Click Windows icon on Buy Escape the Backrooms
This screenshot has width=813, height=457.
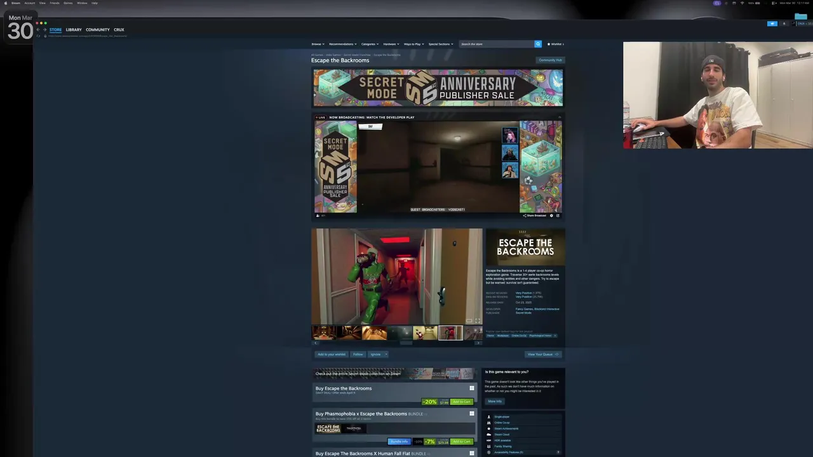(x=472, y=388)
